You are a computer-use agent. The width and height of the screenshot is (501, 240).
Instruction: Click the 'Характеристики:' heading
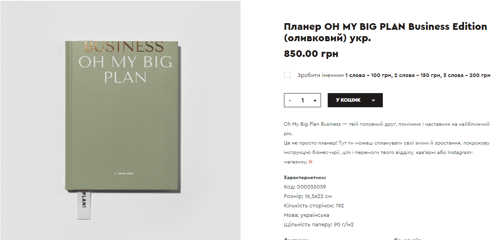(305, 178)
